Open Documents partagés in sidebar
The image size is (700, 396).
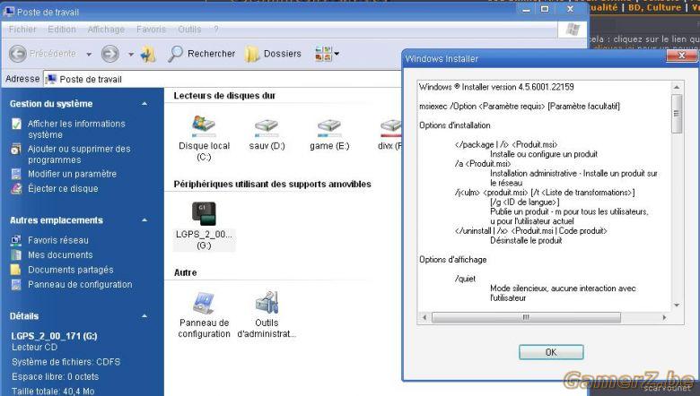(x=71, y=270)
